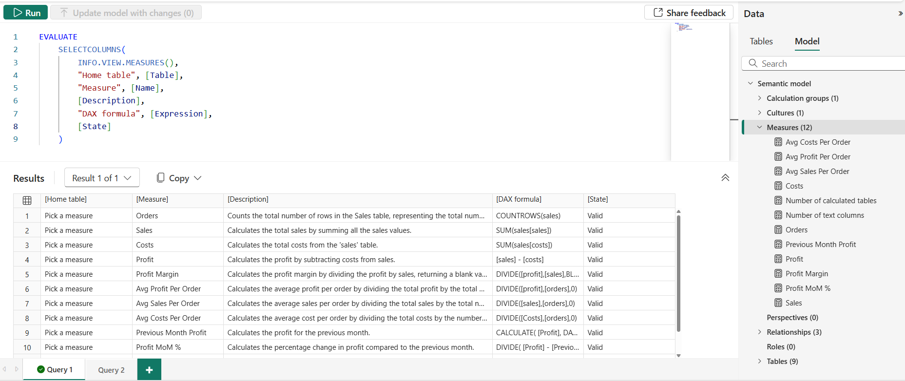The width and height of the screenshot is (905, 381).
Task: Expand Calculation groups (1)
Action: pos(759,98)
